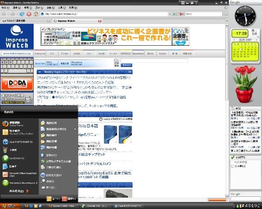The image size is (262, 209).
Task: Open tab list dropdown at tab bar end
Action: click(227, 20)
